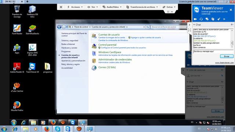This screenshot has width=235, height=132.
Task: Open the Apps desktop shortcut
Action: (x=17, y=49)
